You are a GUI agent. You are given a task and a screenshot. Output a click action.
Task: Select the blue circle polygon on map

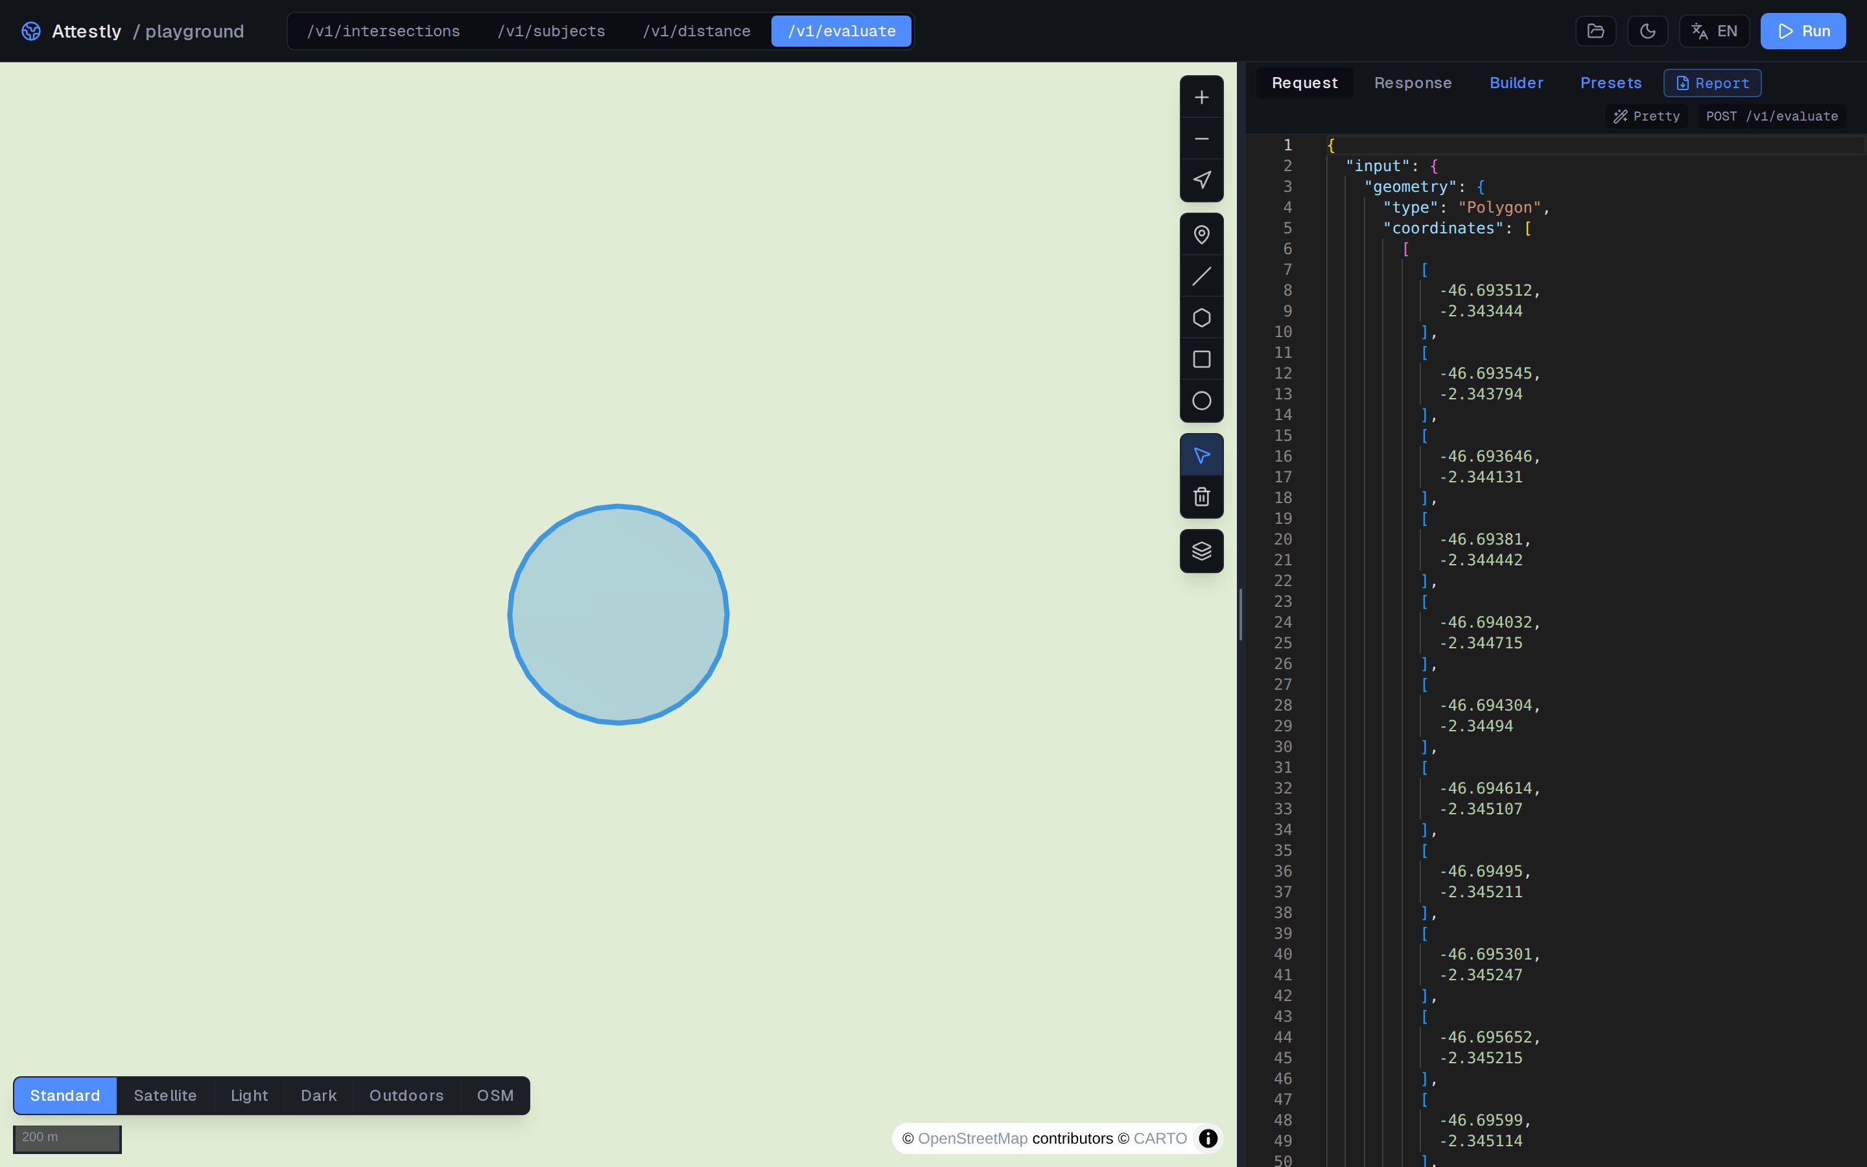(618, 615)
